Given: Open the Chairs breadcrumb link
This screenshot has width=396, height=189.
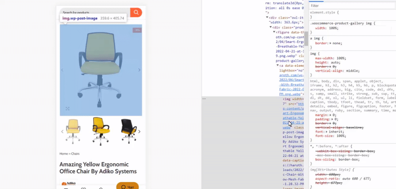Looking at the screenshot, I should (x=75, y=154).
